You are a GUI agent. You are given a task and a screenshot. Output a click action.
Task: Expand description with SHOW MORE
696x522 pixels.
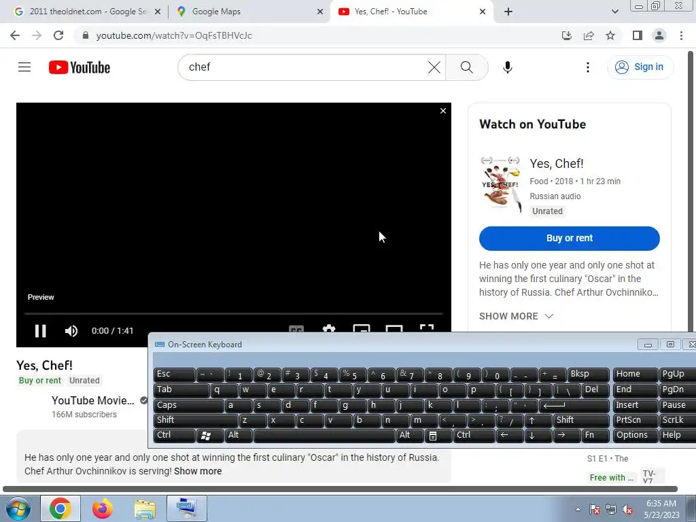click(517, 316)
